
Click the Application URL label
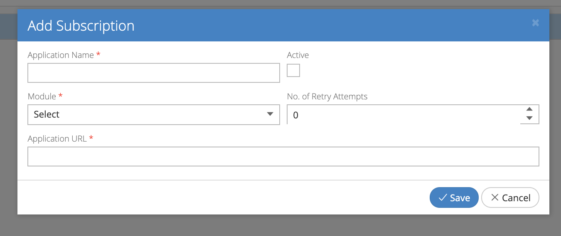click(x=57, y=139)
